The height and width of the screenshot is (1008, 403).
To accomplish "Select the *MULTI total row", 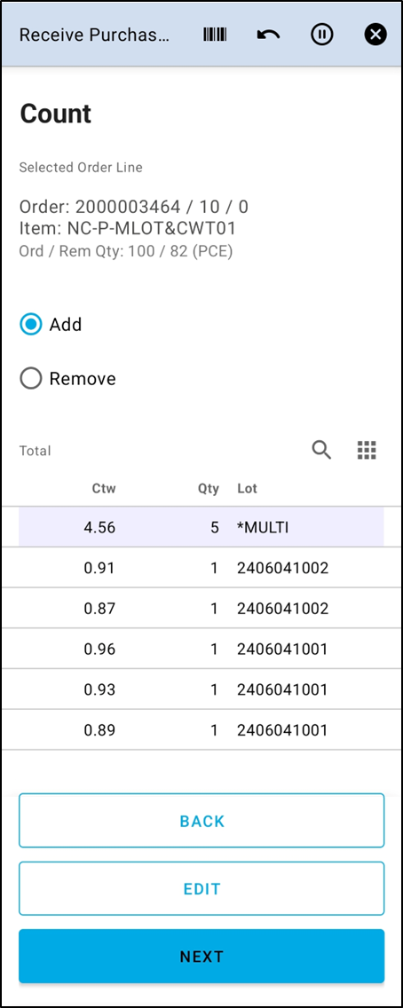I will pos(201,527).
